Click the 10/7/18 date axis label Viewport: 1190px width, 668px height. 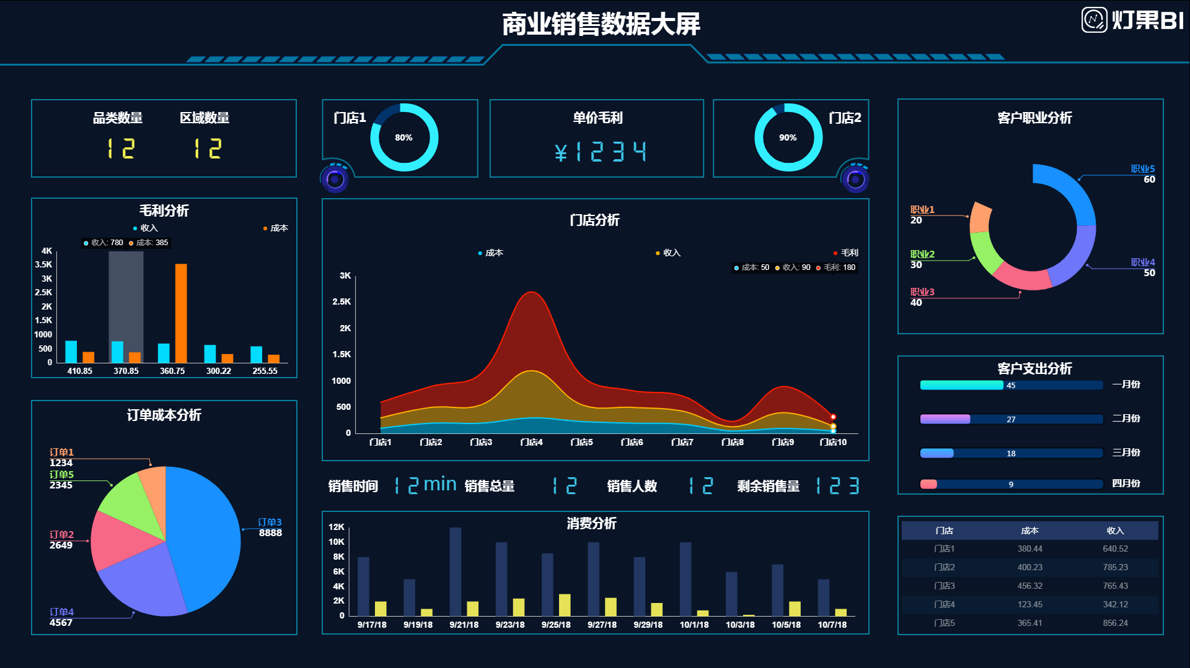[x=832, y=625]
